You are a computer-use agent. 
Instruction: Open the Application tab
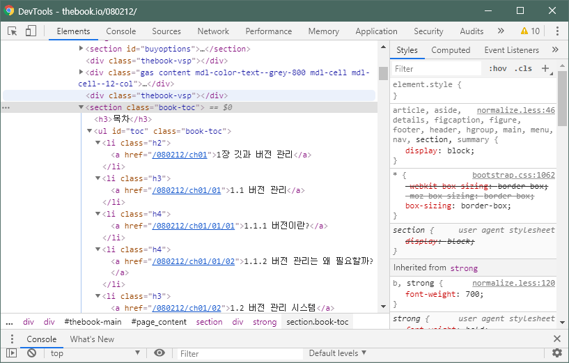pyautogui.click(x=376, y=31)
